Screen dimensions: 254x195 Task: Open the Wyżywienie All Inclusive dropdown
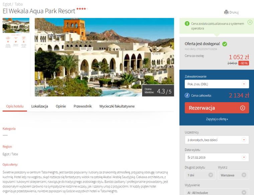(x=217, y=192)
